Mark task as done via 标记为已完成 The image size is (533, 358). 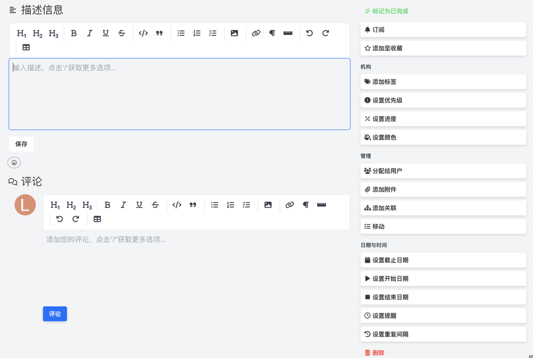pos(386,11)
